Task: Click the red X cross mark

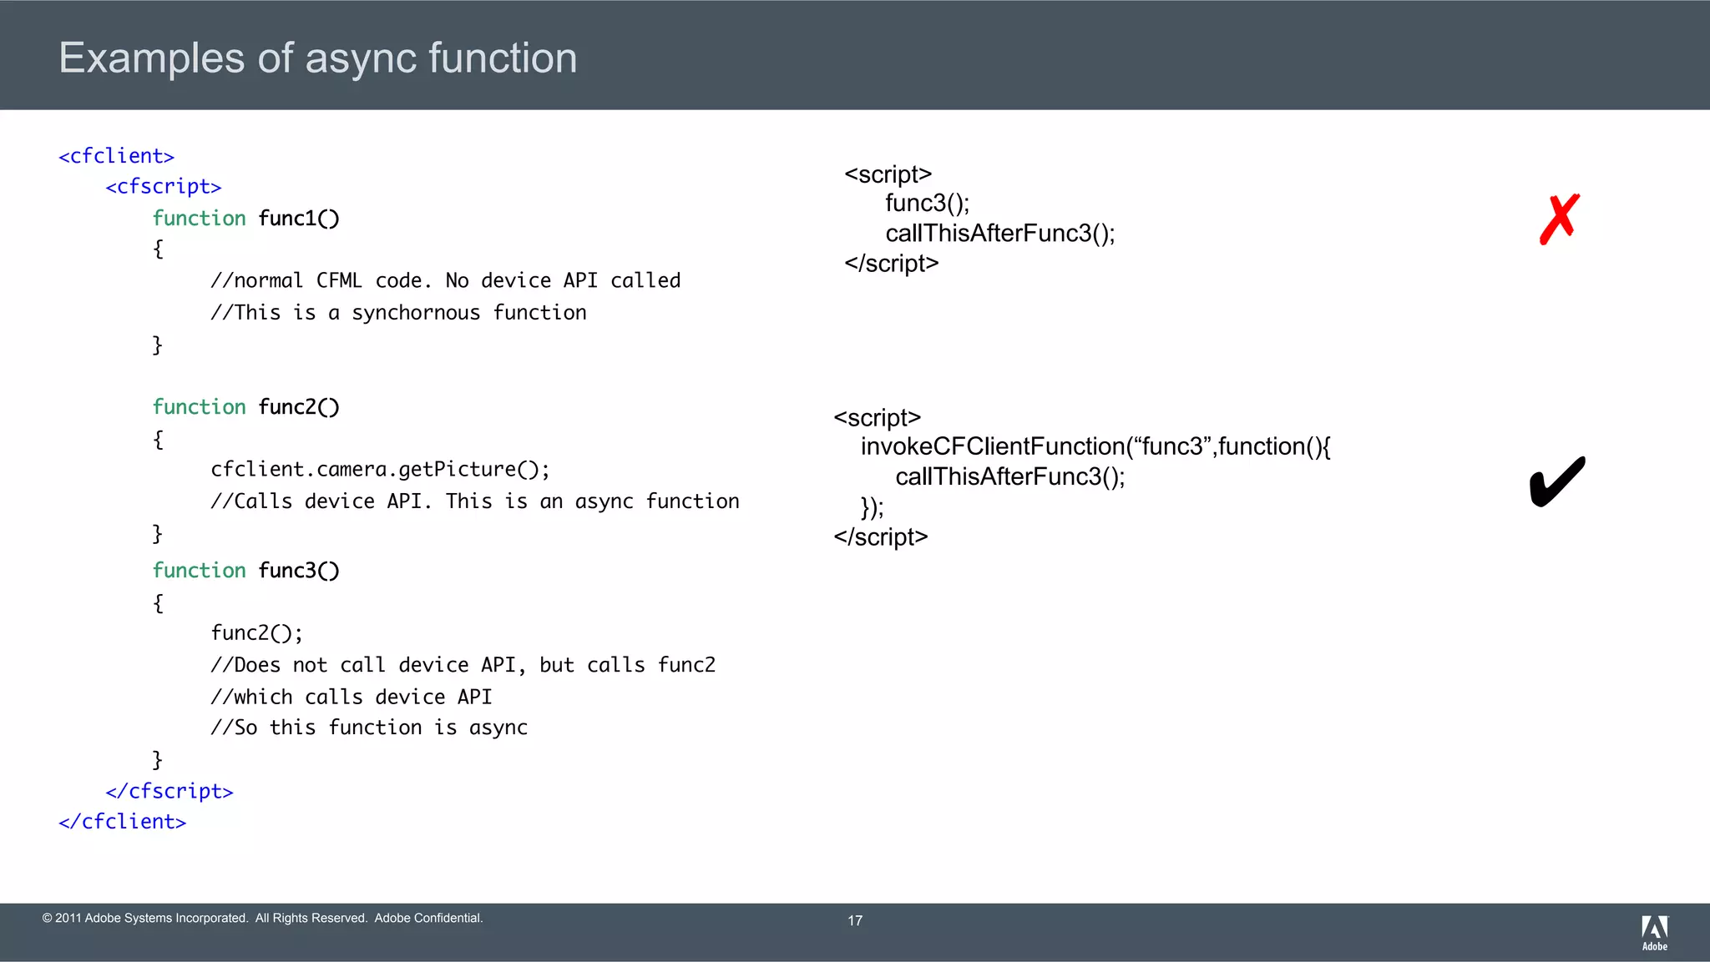Action: [x=1559, y=219]
